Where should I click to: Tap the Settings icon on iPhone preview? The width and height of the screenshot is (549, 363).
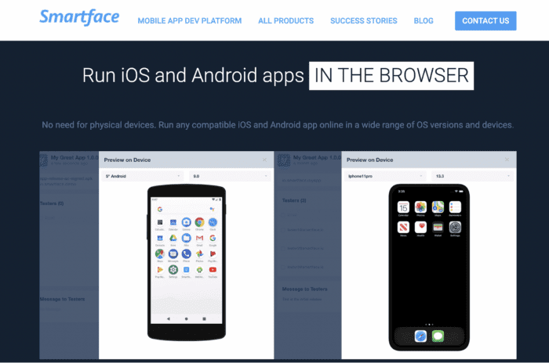click(455, 228)
